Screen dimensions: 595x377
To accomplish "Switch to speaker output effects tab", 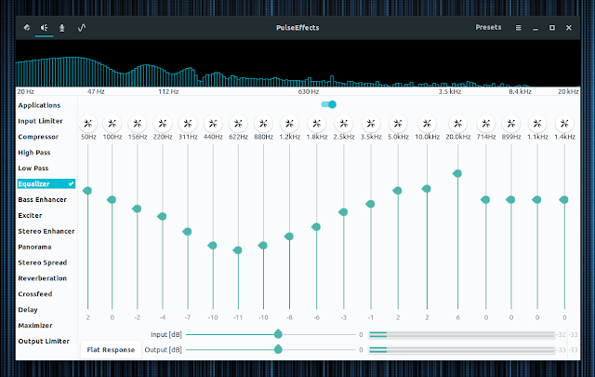I will click(44, 27).
